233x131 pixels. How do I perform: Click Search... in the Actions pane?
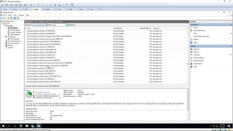[x=196, y=28]
